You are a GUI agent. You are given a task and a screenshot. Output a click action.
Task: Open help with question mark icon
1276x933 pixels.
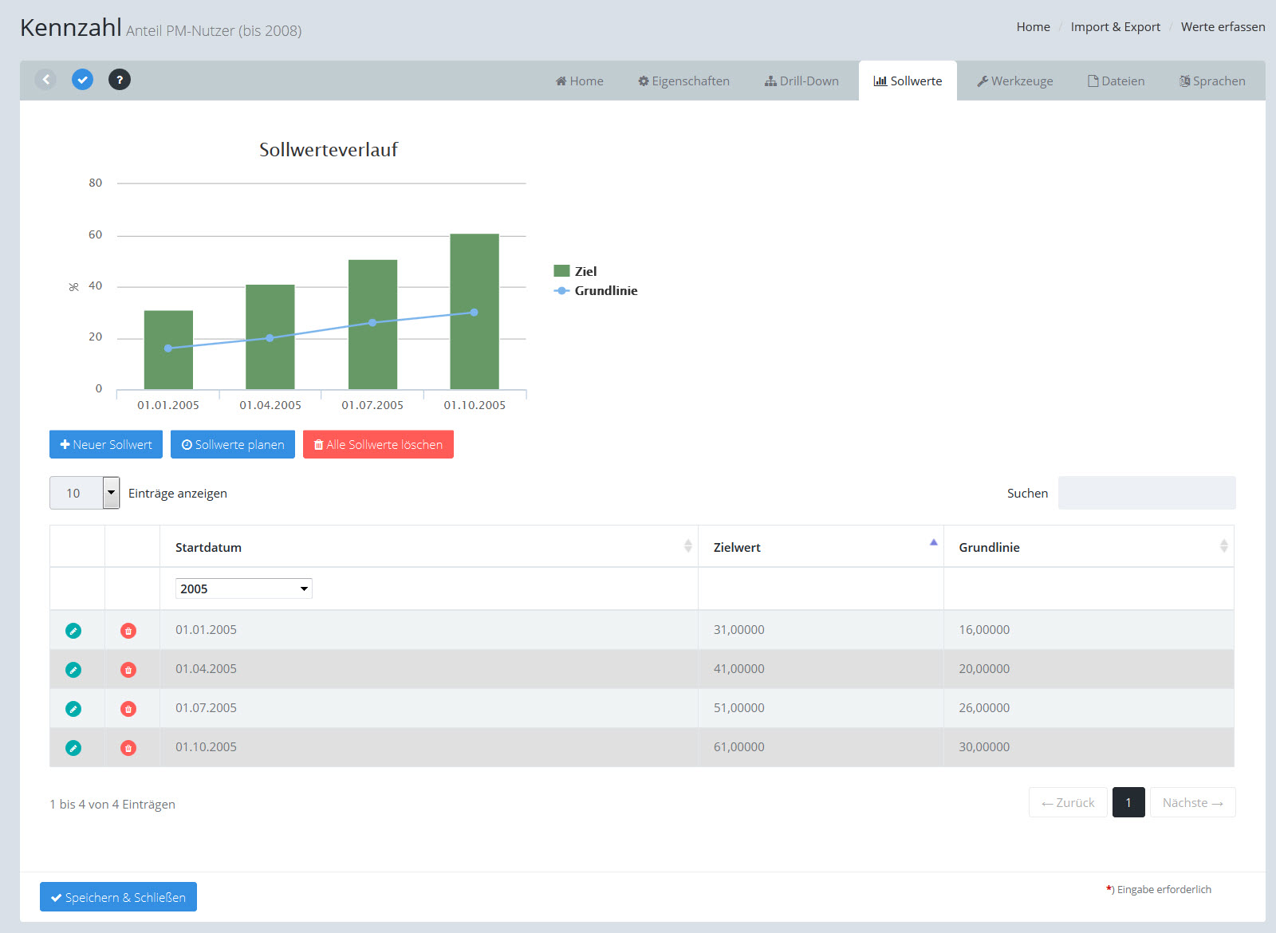point(120,80)
